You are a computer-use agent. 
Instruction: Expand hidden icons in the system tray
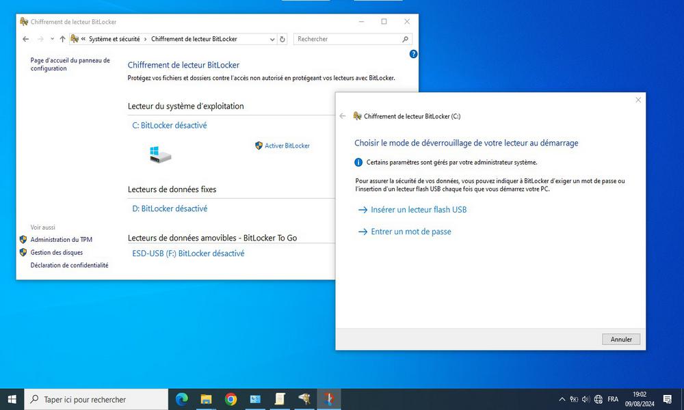562,399
